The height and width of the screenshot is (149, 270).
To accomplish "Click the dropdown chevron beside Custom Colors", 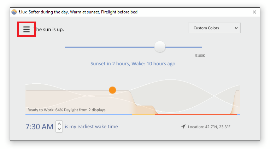I will [x=236, y=28].
